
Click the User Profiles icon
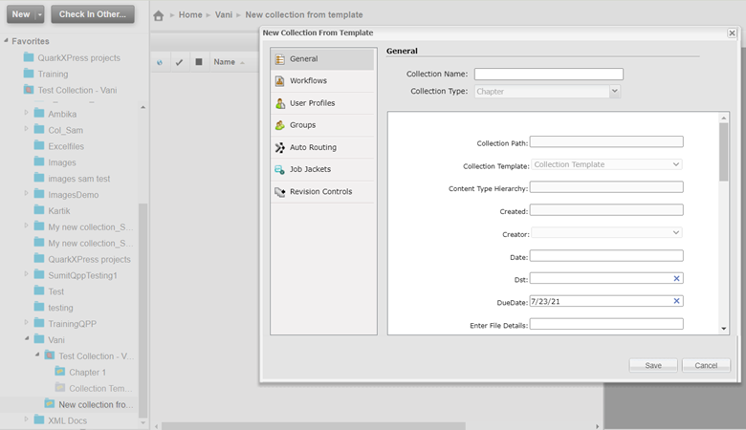[x=280, y=103]
